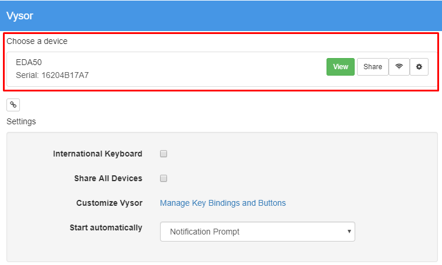Enable wireless connection via the Wi-Fi icon
Screen dimensions: 442x265
point(399,67)
